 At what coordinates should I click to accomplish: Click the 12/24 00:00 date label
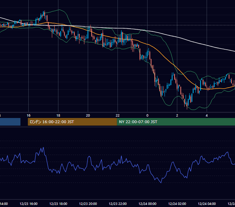(147, 204)
